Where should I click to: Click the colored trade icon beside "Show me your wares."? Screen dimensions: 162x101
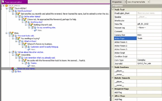[13, 69]
